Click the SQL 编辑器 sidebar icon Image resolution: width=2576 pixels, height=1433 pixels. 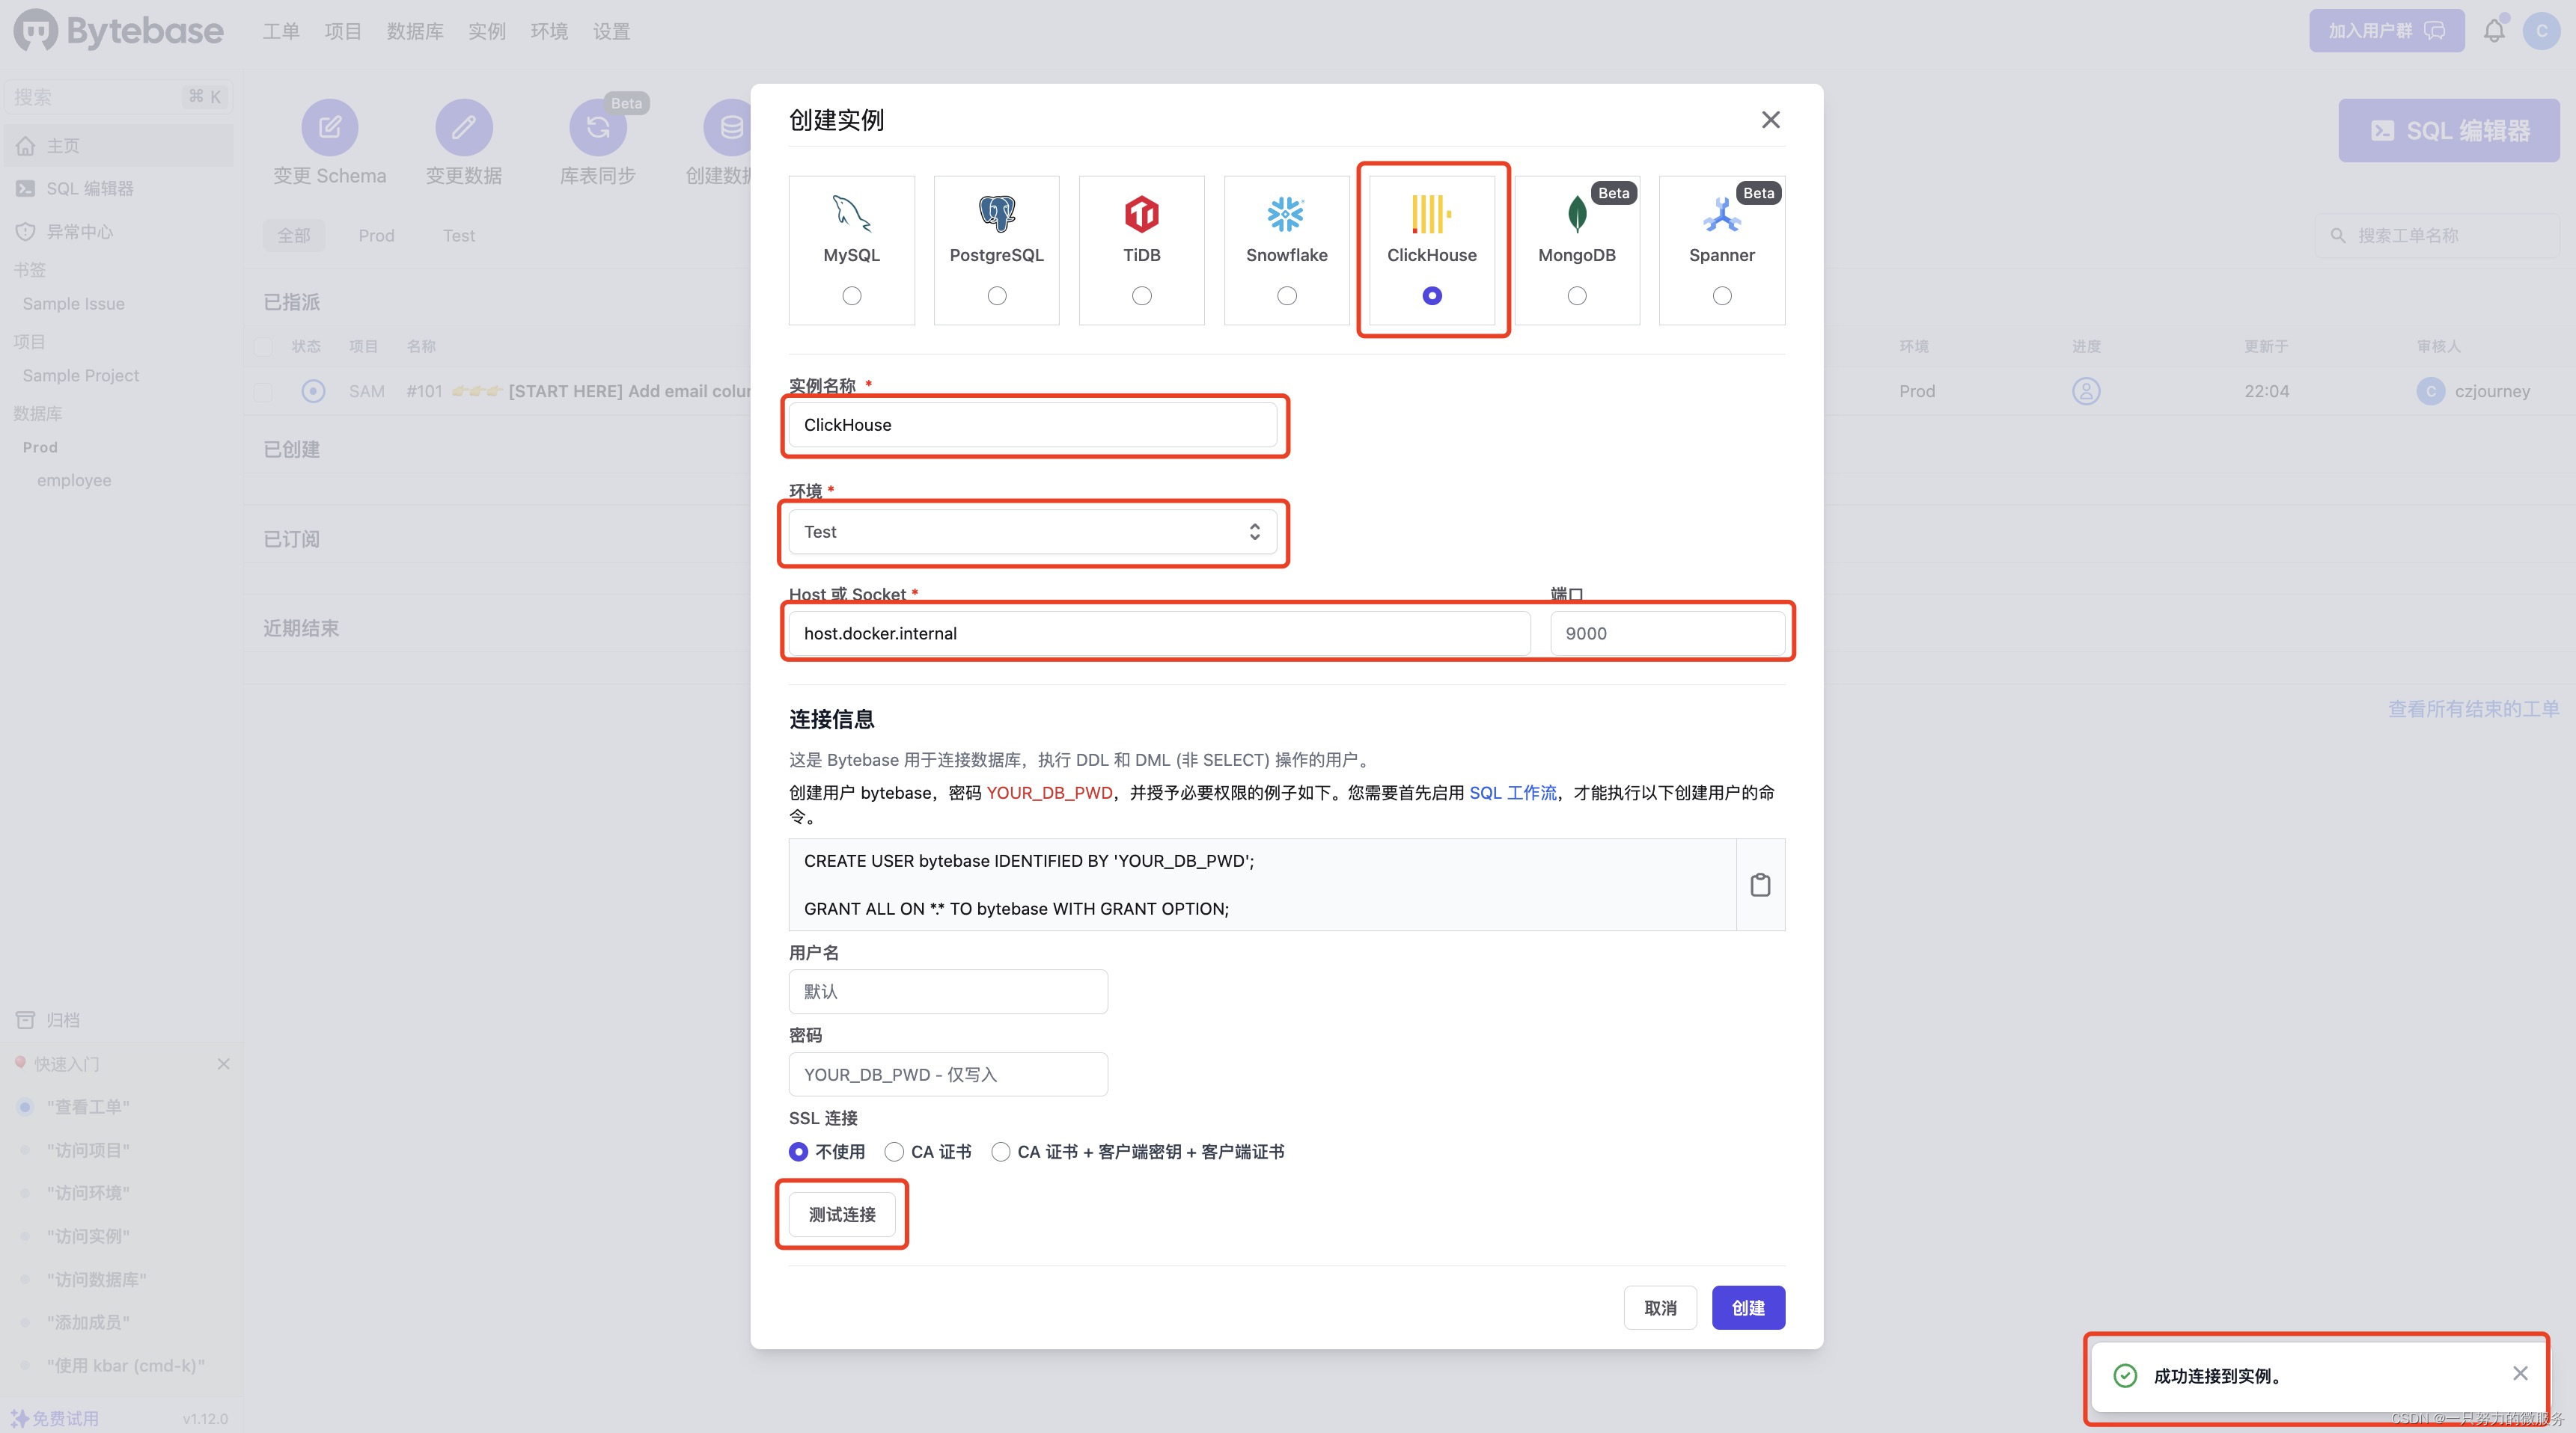26,189
